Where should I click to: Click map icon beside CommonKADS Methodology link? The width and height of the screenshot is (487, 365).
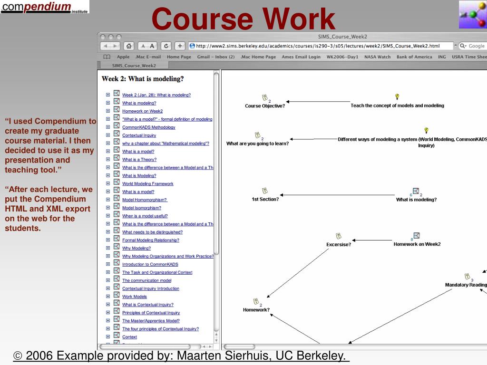(117, 125)
